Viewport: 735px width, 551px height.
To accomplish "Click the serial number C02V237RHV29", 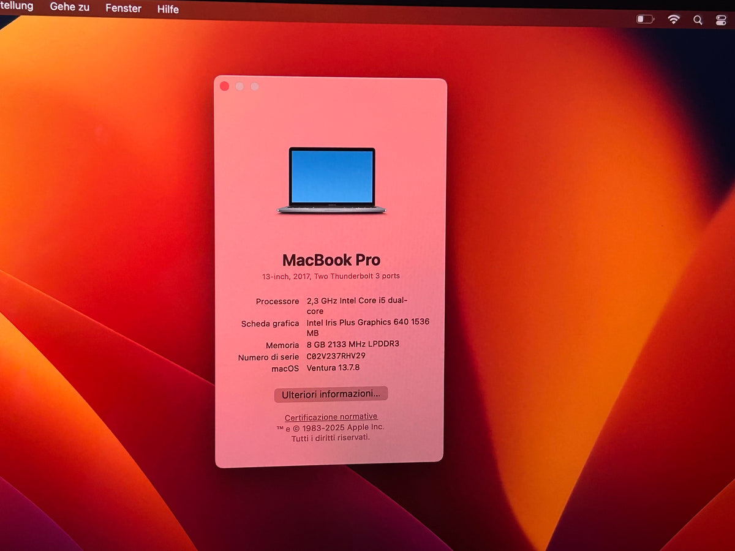I will pyautogui.click(x=336, y=356).
